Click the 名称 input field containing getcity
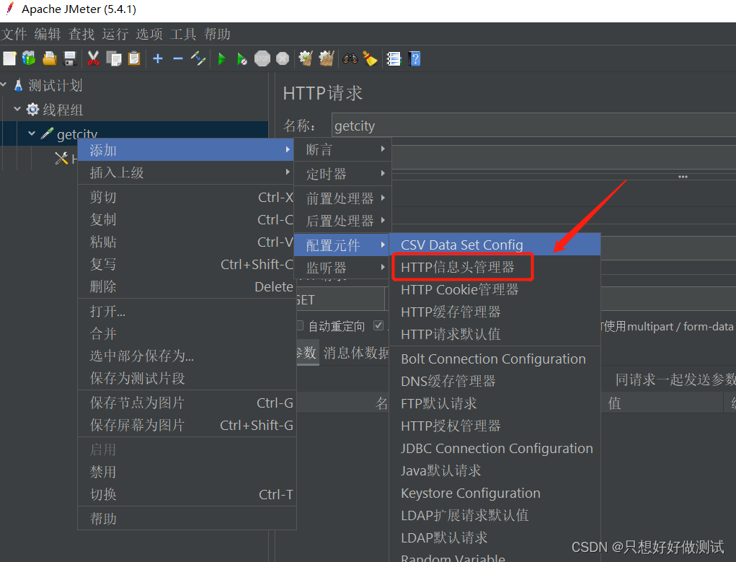Image resolution: width=736 pixels, height=562 pixels. pyautogui.click(x=533, y=126)
